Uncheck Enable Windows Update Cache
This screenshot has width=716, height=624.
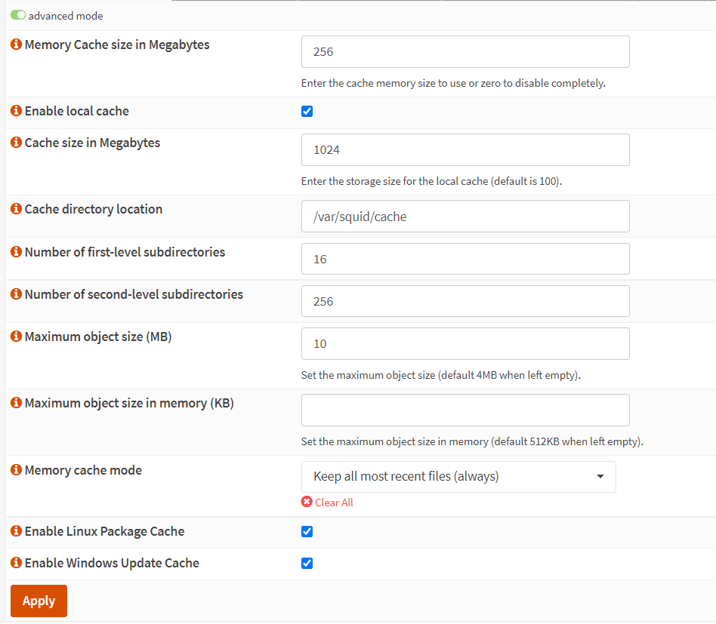click(307, 564)
